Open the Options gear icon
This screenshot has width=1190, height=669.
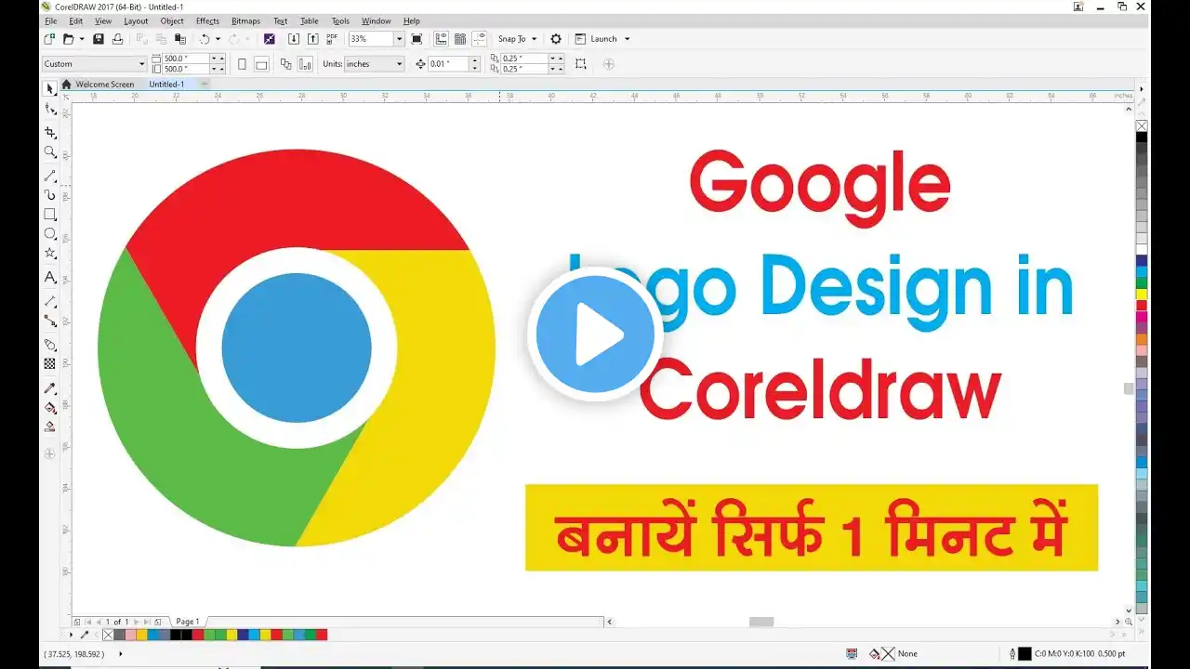click(556, 39)
